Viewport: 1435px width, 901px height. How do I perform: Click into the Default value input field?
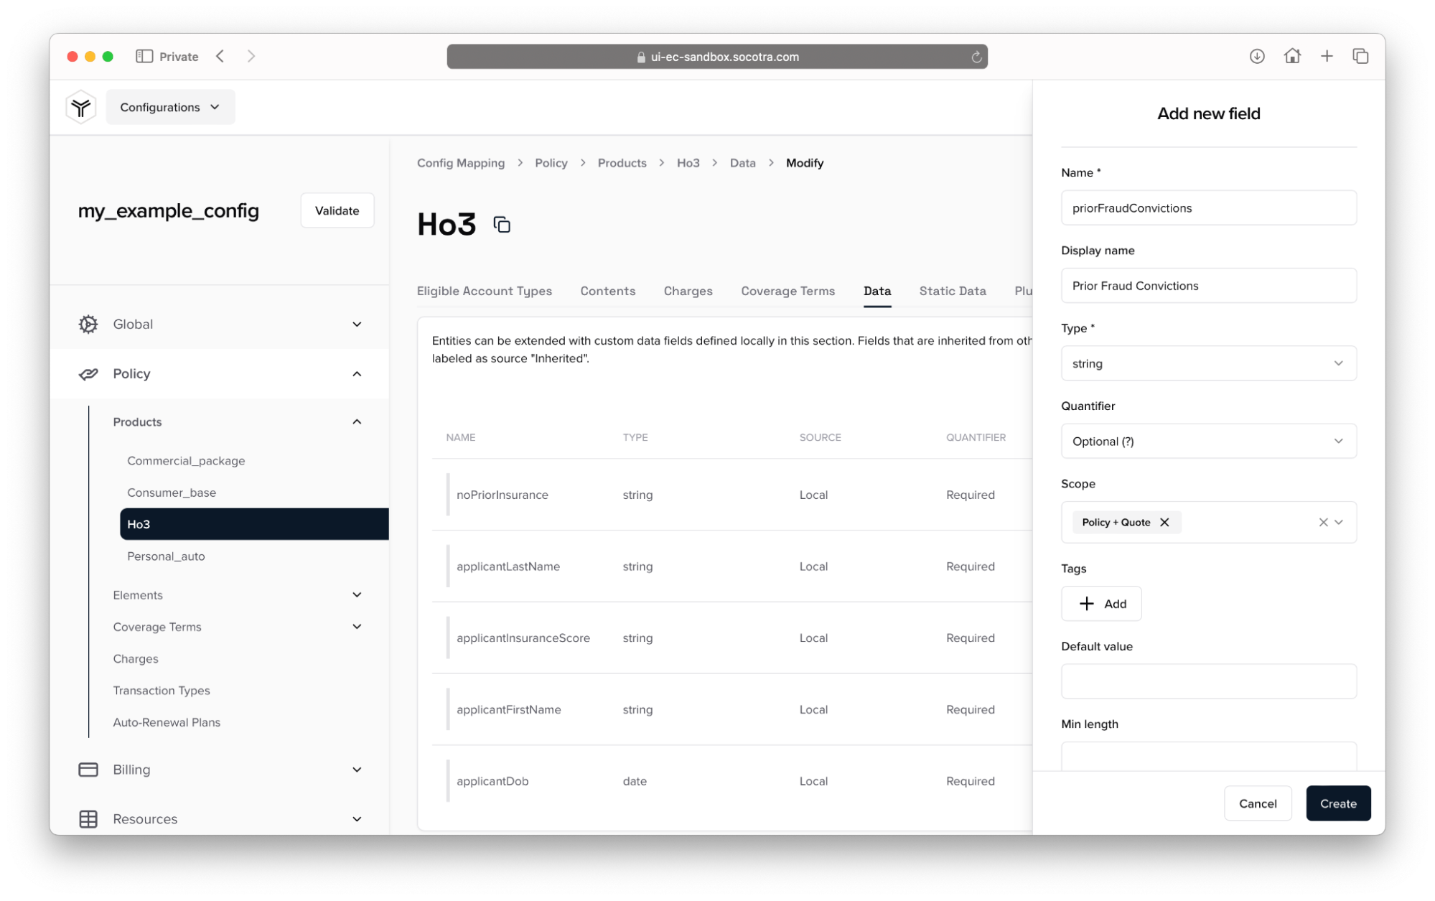point(1208,681)
